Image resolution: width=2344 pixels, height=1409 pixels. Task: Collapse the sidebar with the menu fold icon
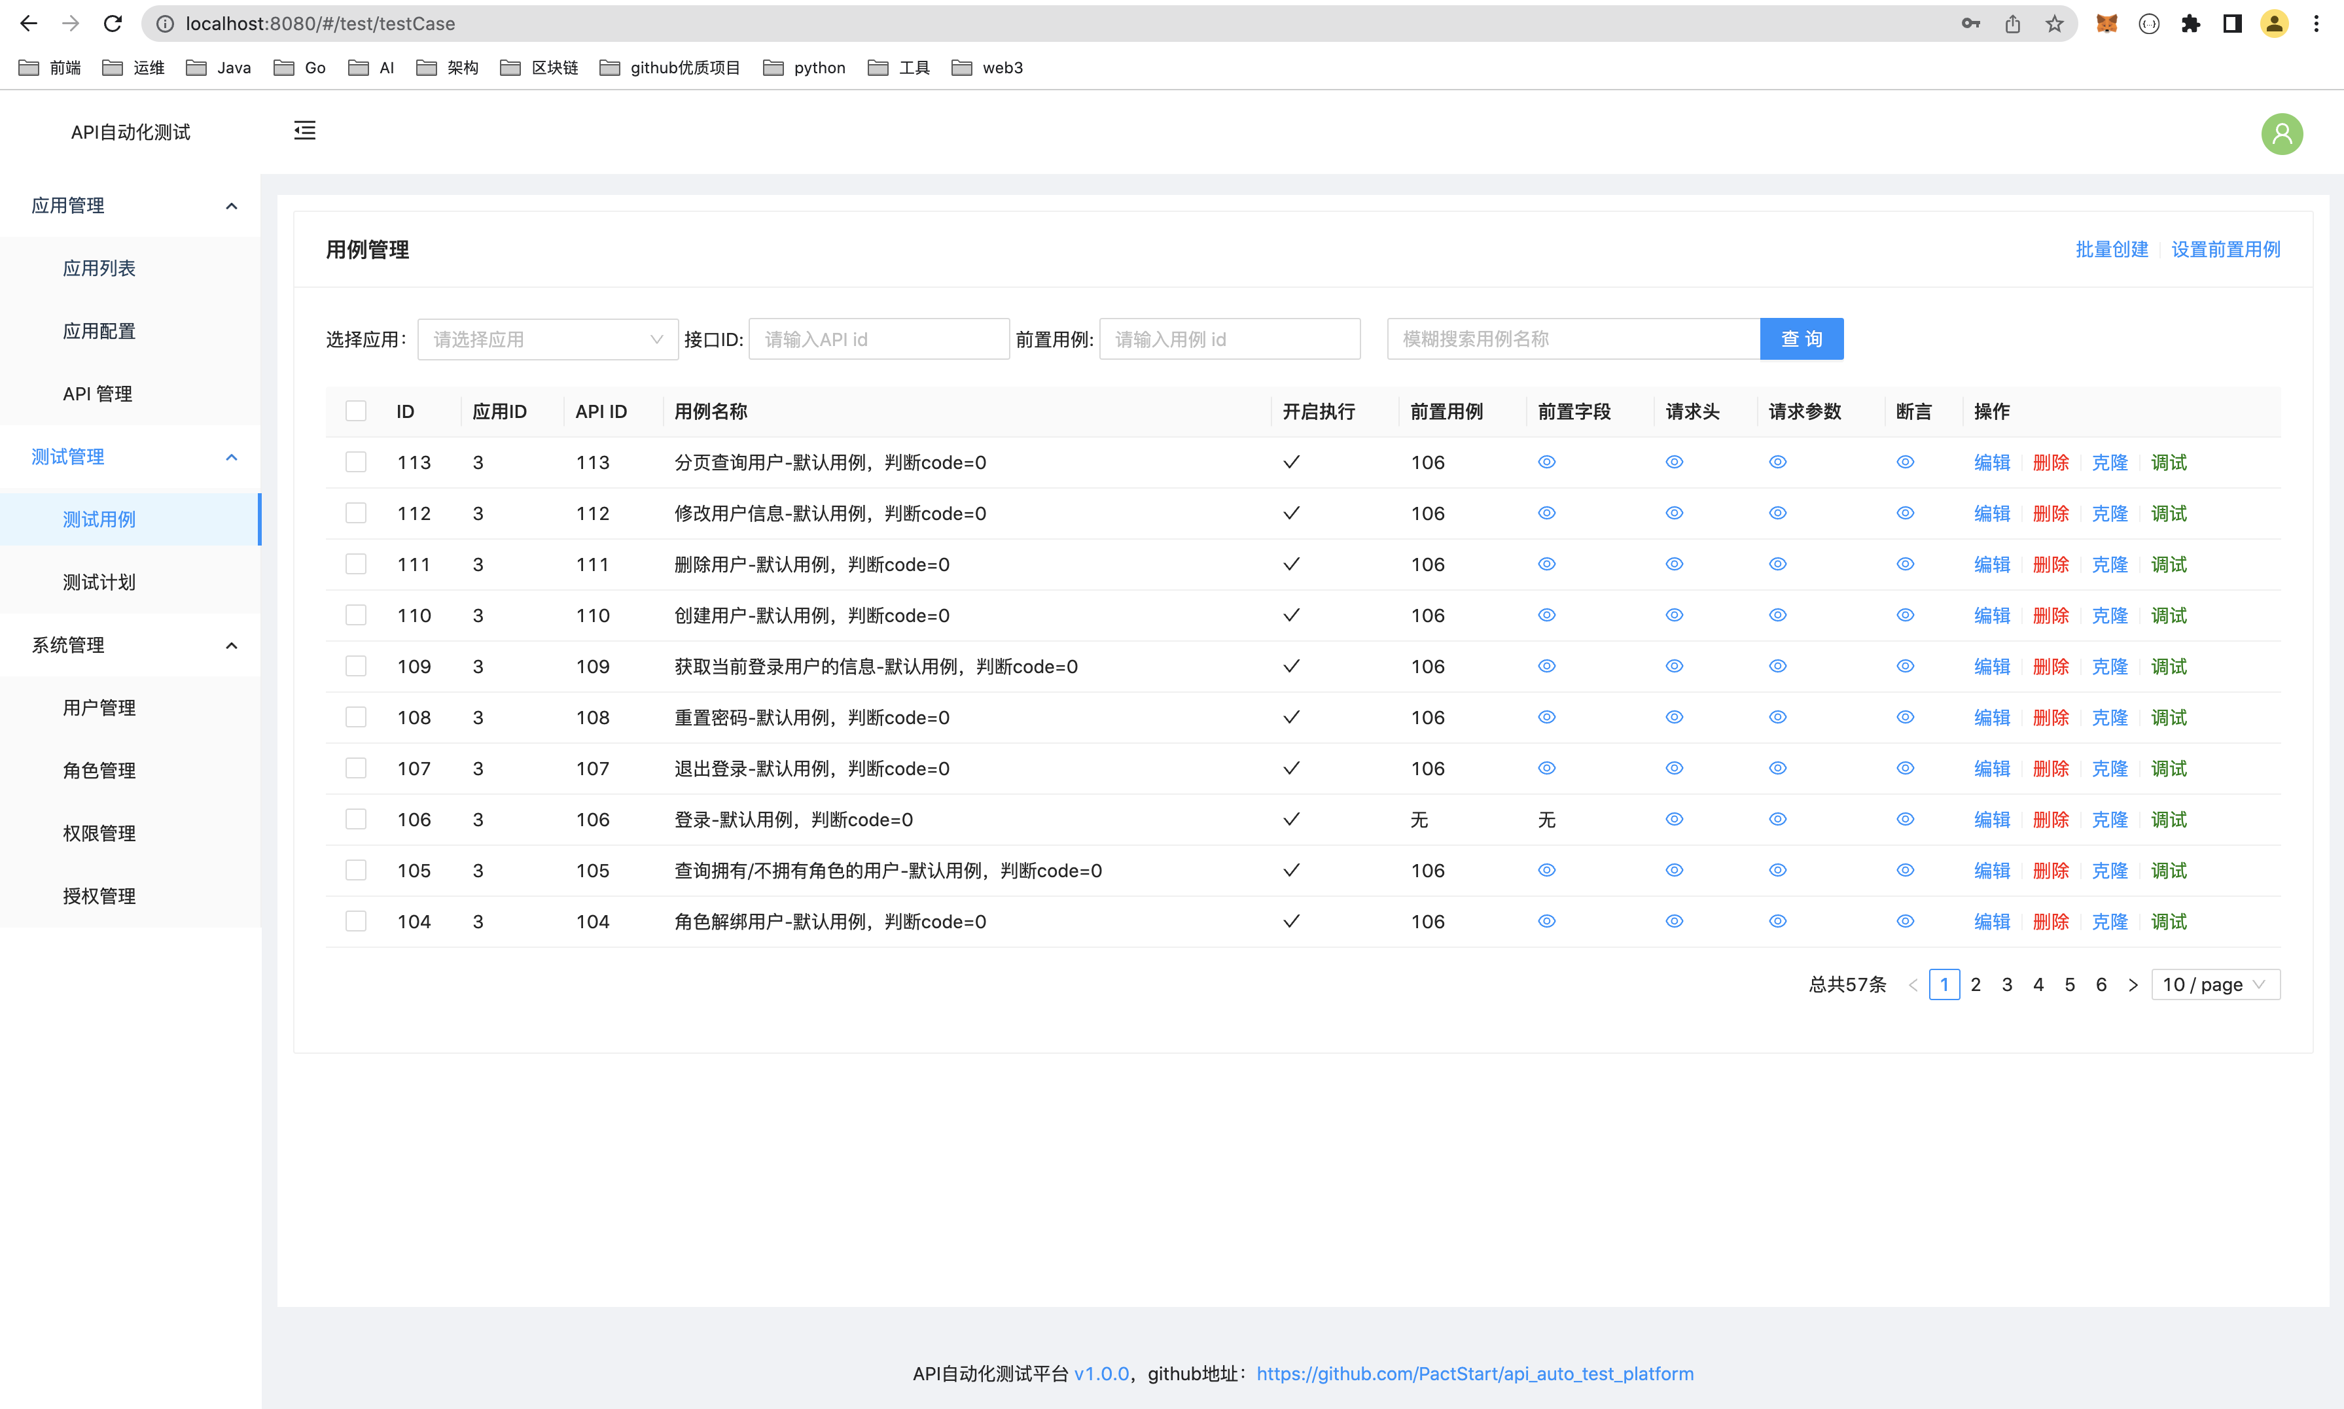pyautogui.click(x=304, y=131)
